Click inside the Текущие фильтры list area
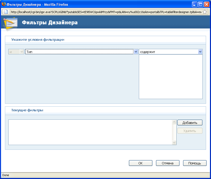This screenshot has width=211, height=179. [90, 132]
